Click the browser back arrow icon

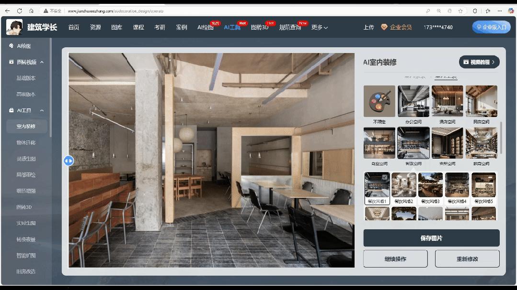point(7,11)
